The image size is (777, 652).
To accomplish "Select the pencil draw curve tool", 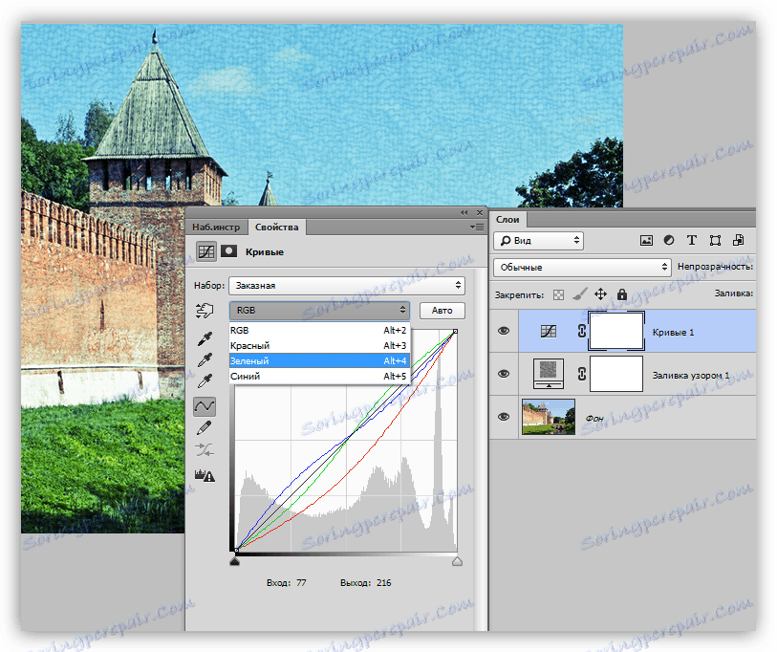I will (x=205, y=428).
